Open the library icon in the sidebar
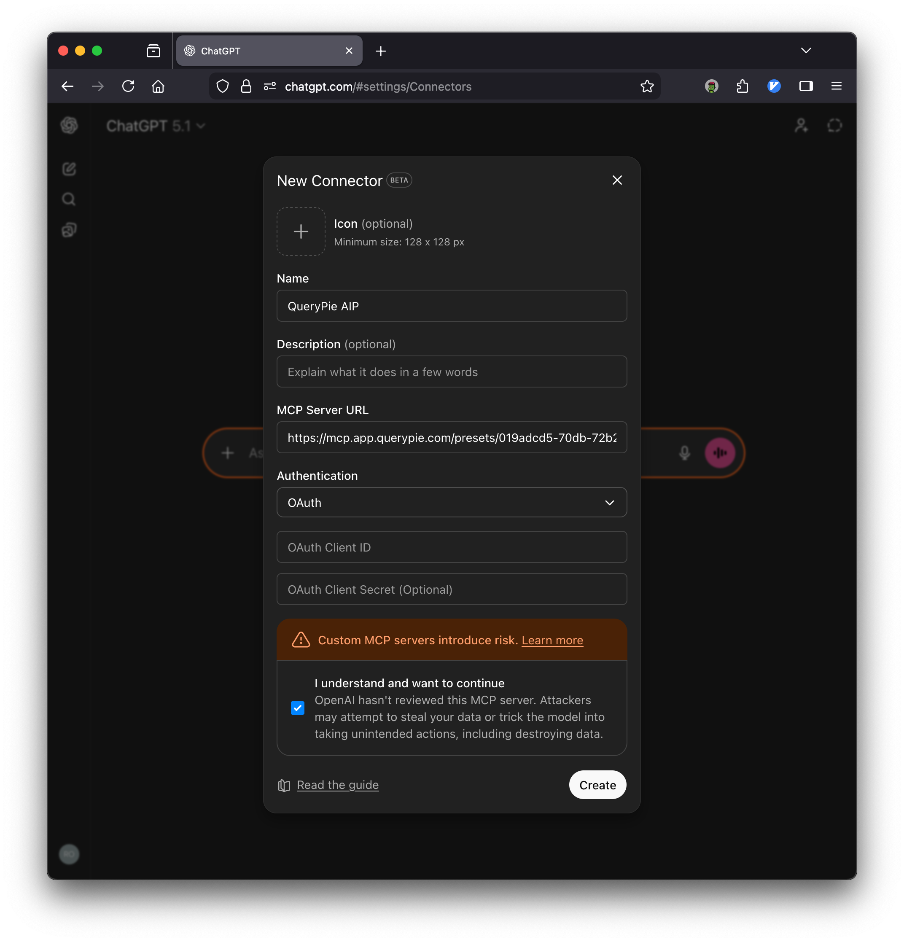Image resolution: width=904 pixels, height=942 pixels. pyautogui.click(x=69, y=230)
